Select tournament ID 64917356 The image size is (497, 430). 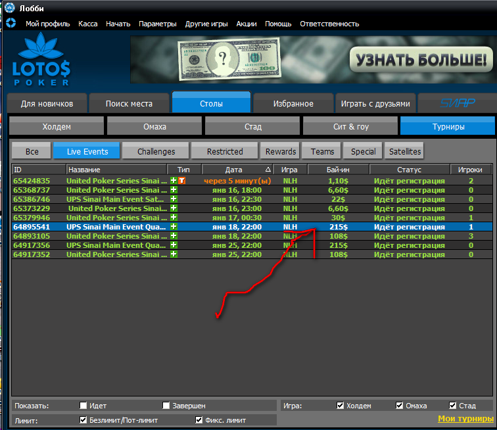click(x=252, y=245)
